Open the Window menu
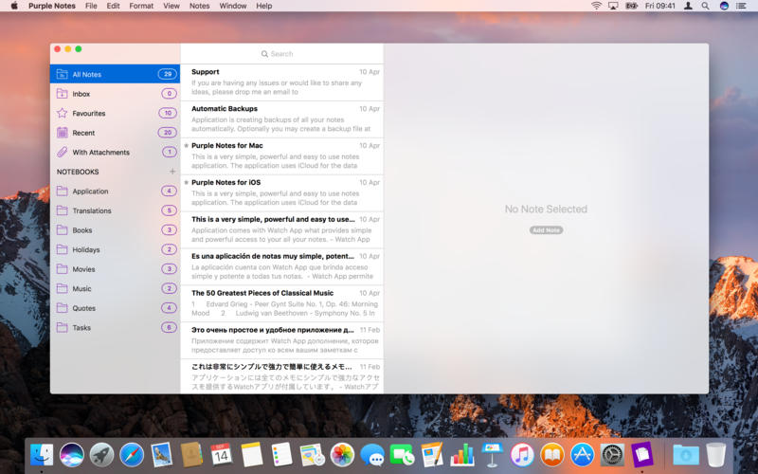Screen dimensions: 758x474 (233, 6)
